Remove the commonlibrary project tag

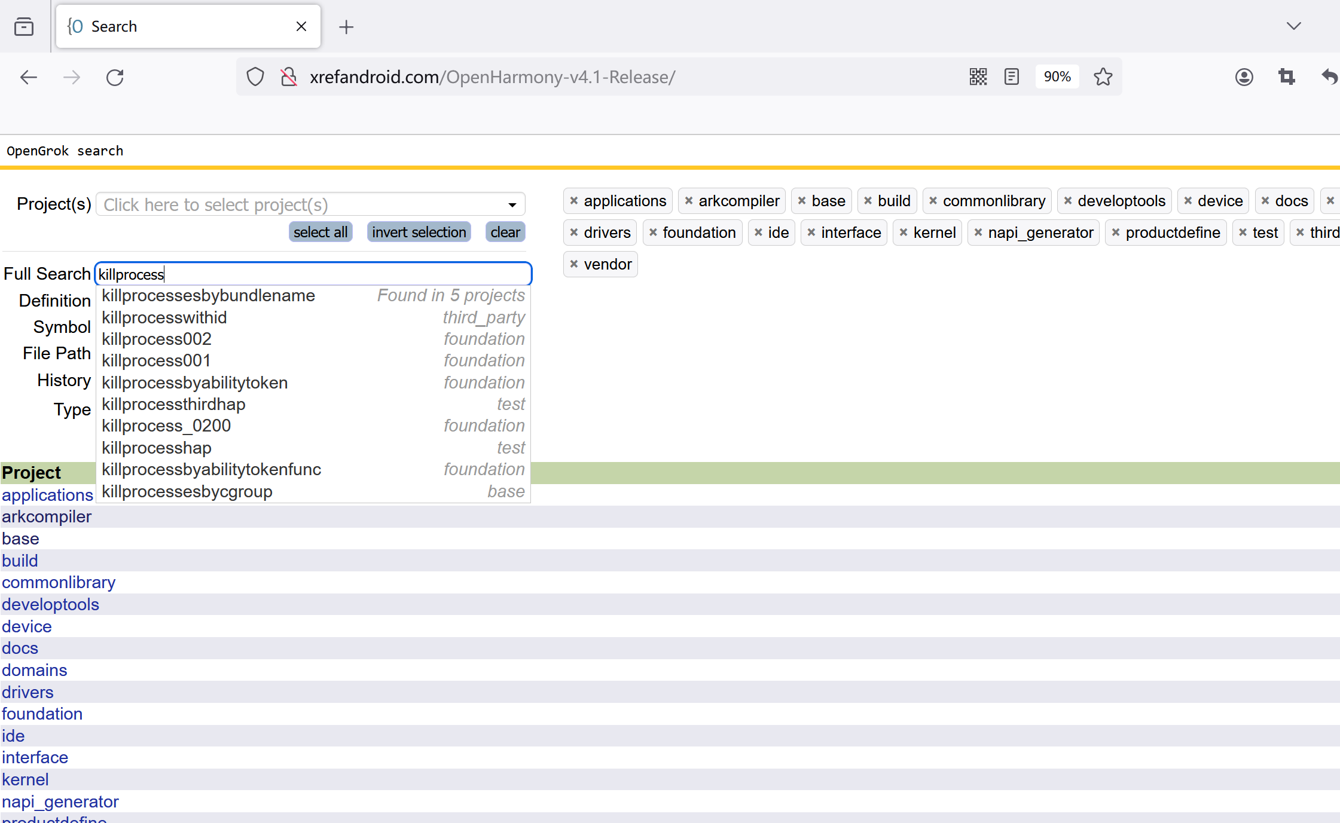[933, 201]
